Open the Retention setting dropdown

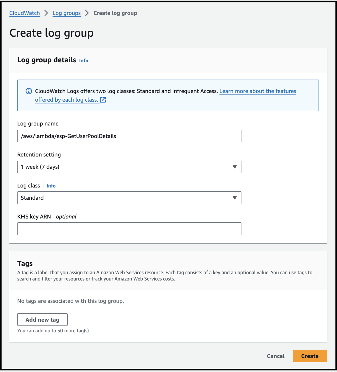[x=129, y=167]
